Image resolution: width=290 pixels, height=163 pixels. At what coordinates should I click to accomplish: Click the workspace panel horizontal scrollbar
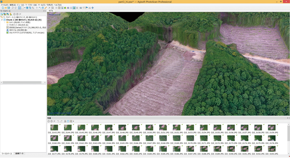click(23, 82)
